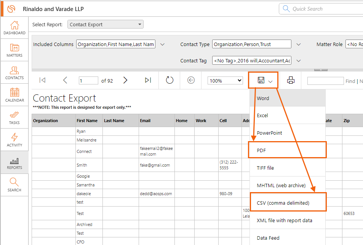Go to the Matters section

click(x=14, y=50)
